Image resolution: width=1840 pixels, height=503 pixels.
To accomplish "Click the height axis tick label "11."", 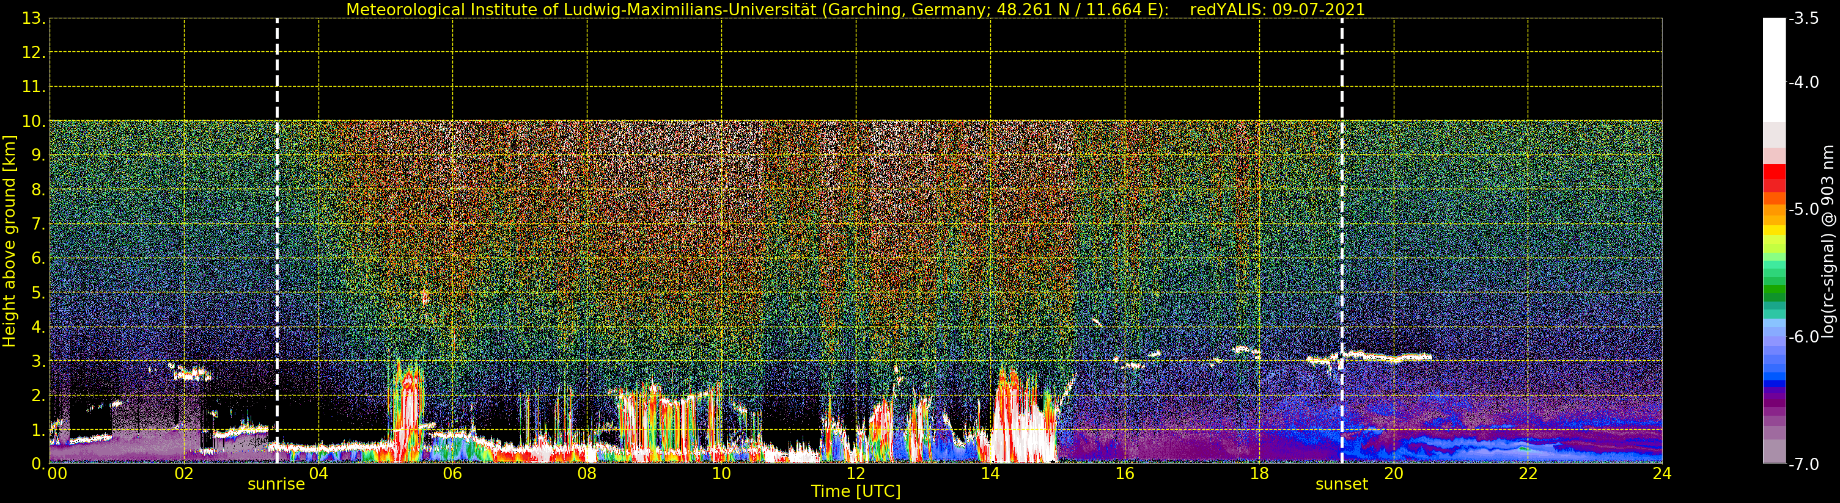I will pyautogui.click(x=34, y=87).
